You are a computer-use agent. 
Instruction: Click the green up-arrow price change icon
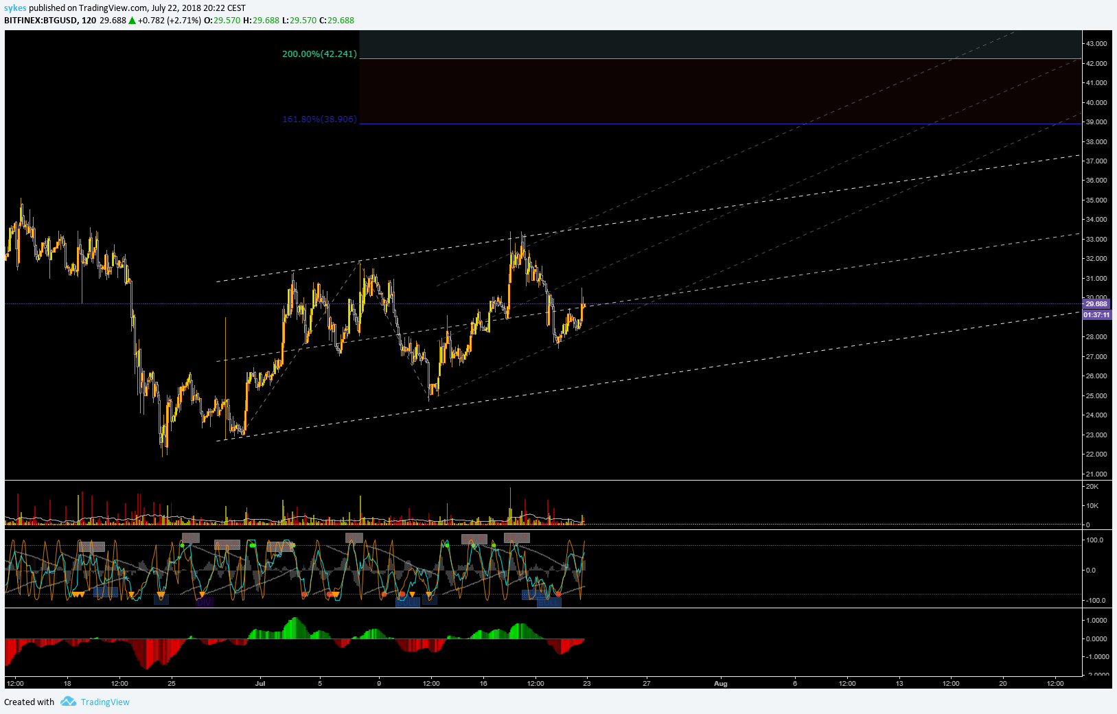[132, 21]
